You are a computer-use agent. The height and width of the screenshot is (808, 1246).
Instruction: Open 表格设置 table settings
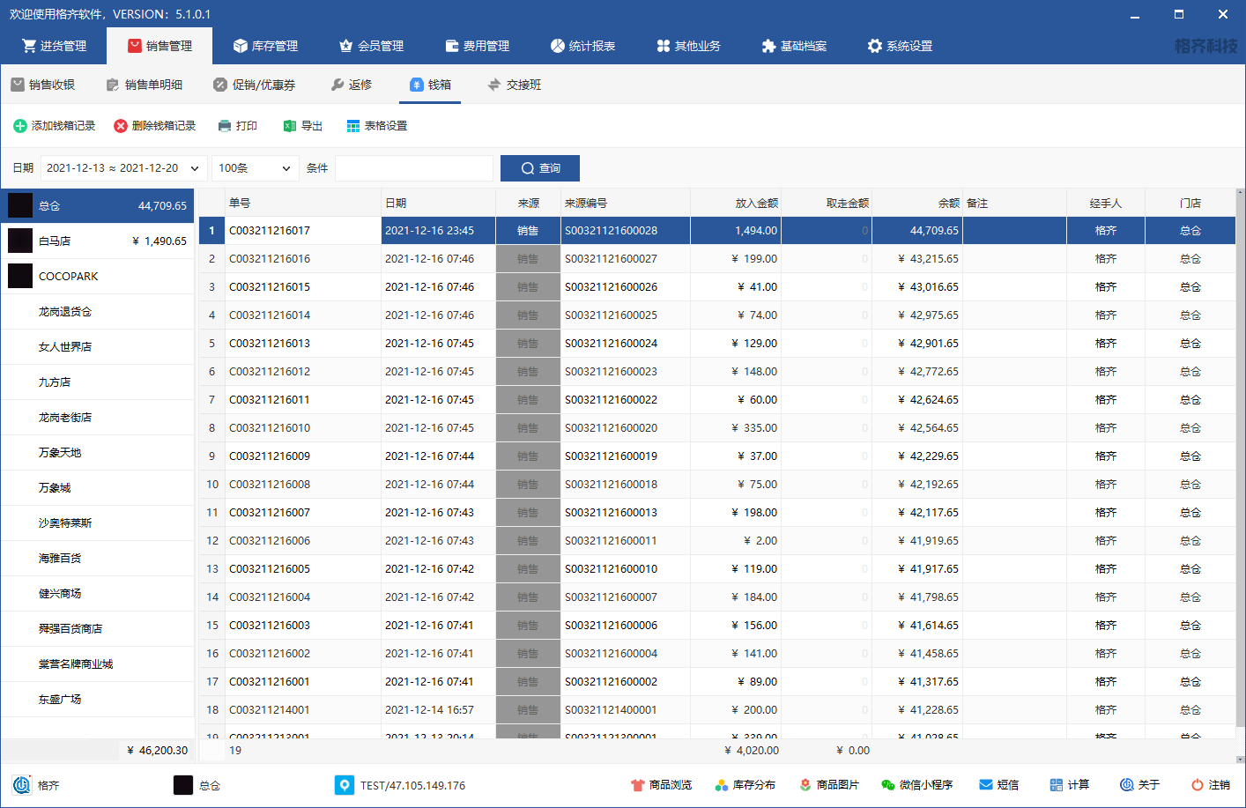click(376, 126)
